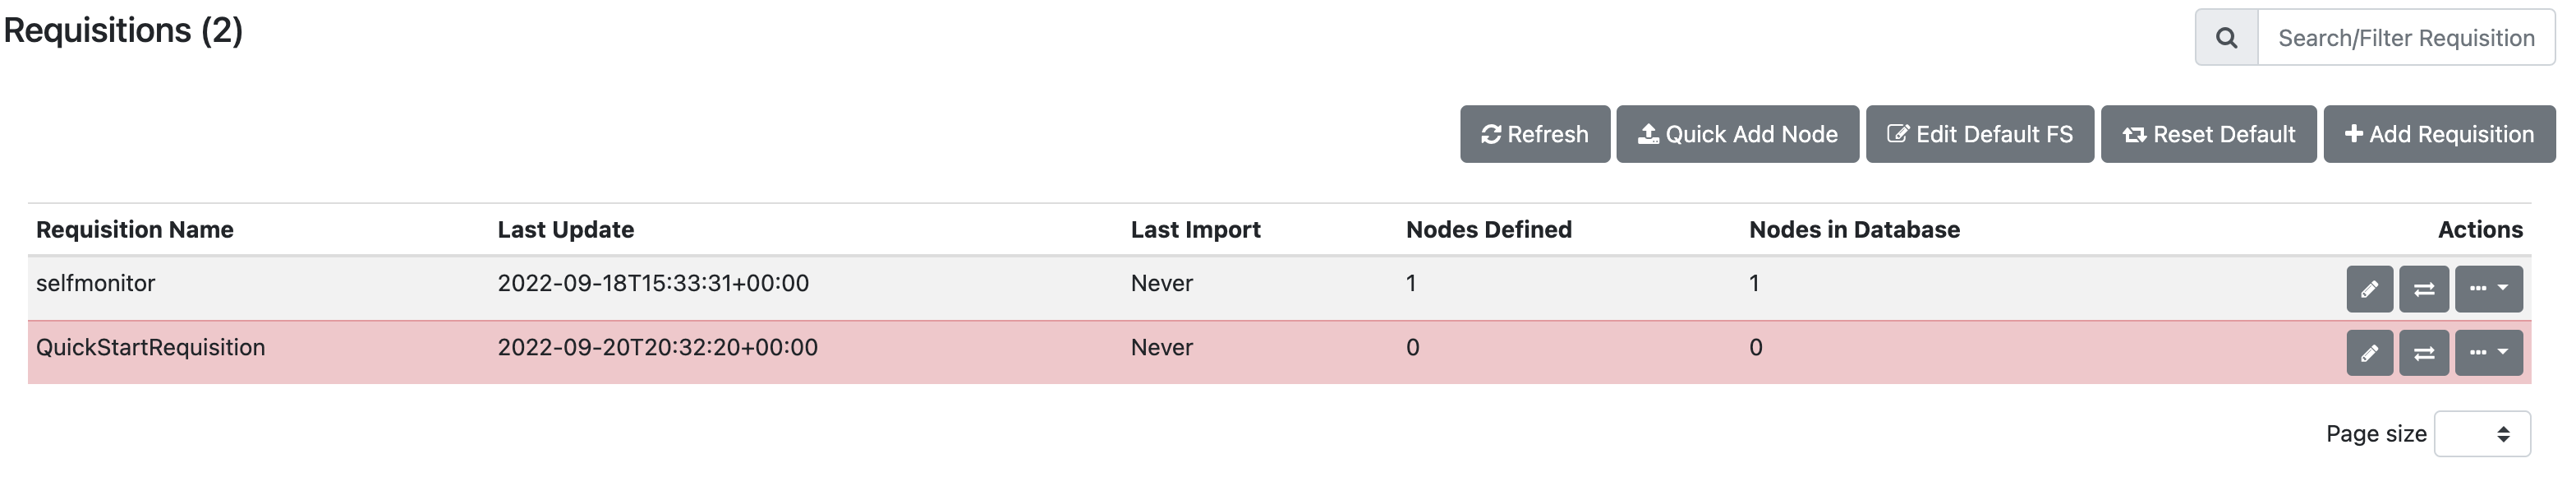The height and width of the screenshot is (477, 2576).
Task: Edit QuickStartRequisition using the pencil icon
Action: (2369, 353)
